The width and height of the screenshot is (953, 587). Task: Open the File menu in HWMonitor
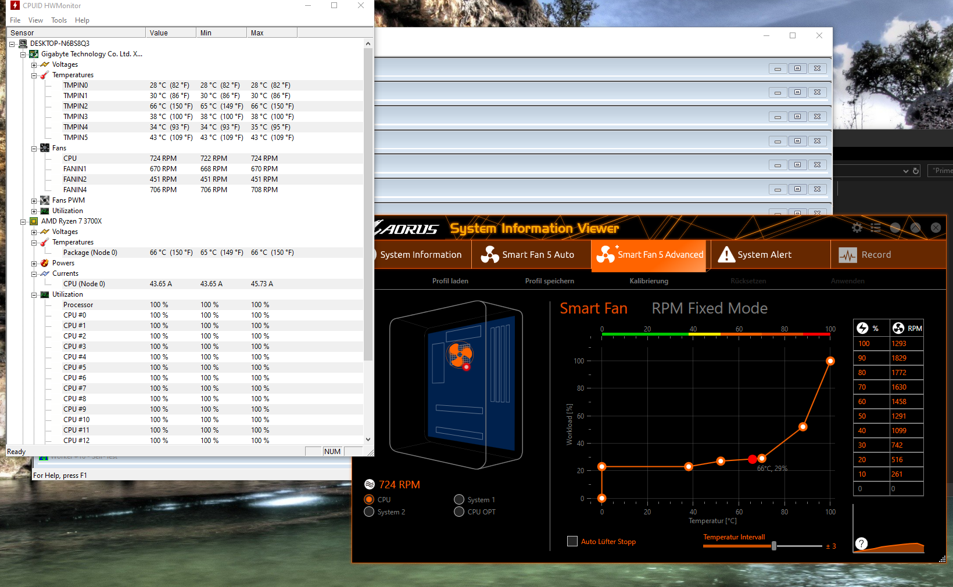tap(15, 20)
